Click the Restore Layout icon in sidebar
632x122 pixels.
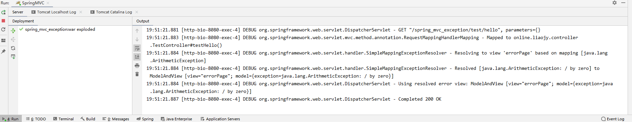3,40
